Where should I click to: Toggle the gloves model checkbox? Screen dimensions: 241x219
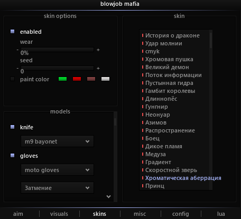pyautogui.click(x=12, y=156)
